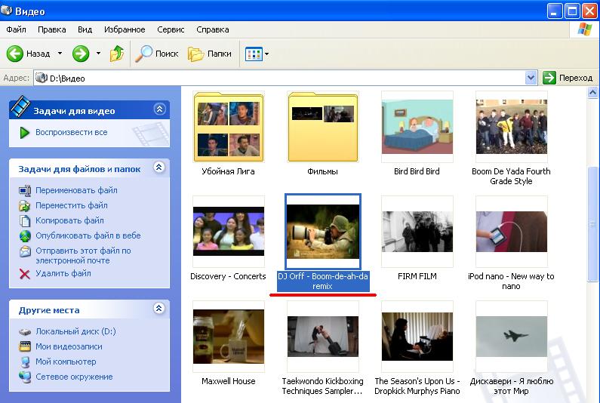Open the Search (Поиск) toolbar button
This screenshot has height=403, width=600.
(x=157, y=54)
